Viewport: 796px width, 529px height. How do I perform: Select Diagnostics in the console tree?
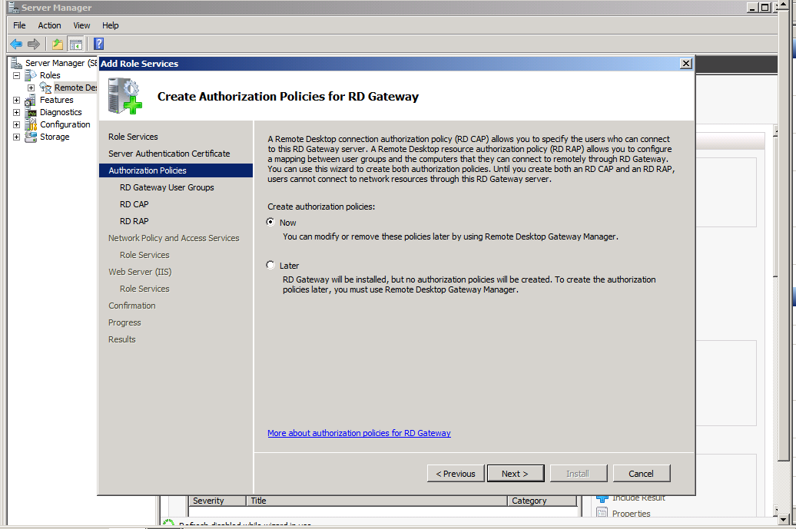point(61,112)
